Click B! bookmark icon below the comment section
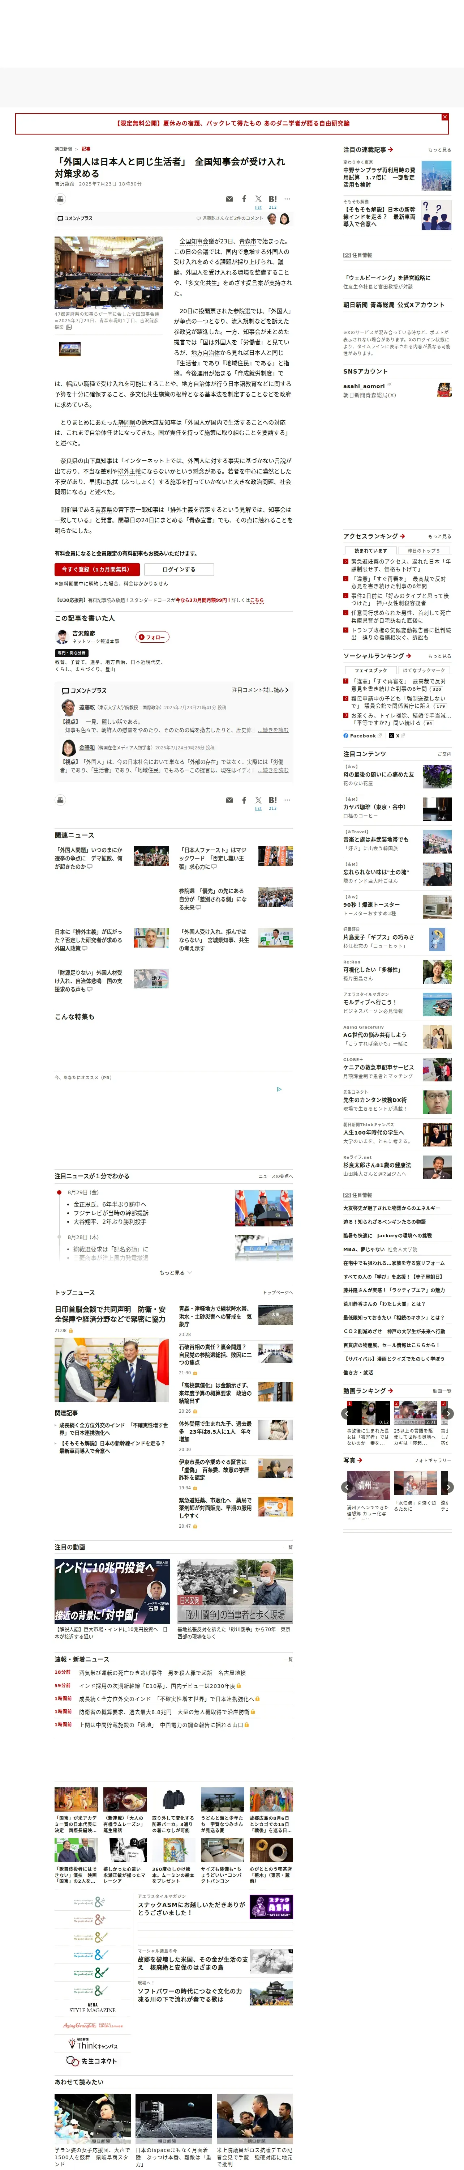The image size is (464, 2170). 273,800
